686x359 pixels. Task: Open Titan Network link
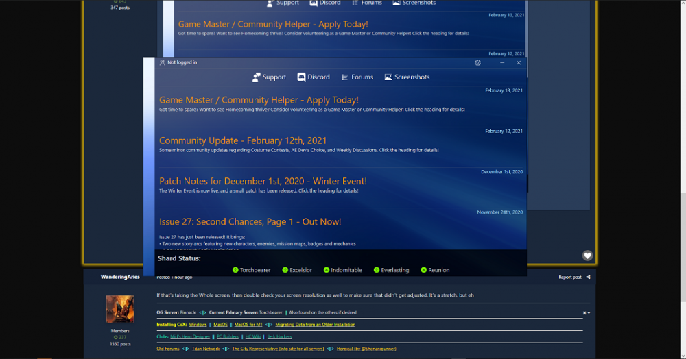tap(206, 349)
